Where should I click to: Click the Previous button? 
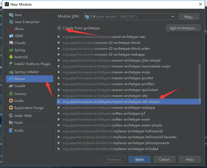114,159
